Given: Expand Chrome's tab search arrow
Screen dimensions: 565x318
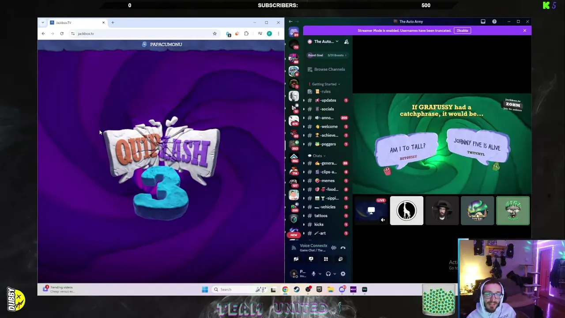Looking at the screenshot, I should pos(43,23).
